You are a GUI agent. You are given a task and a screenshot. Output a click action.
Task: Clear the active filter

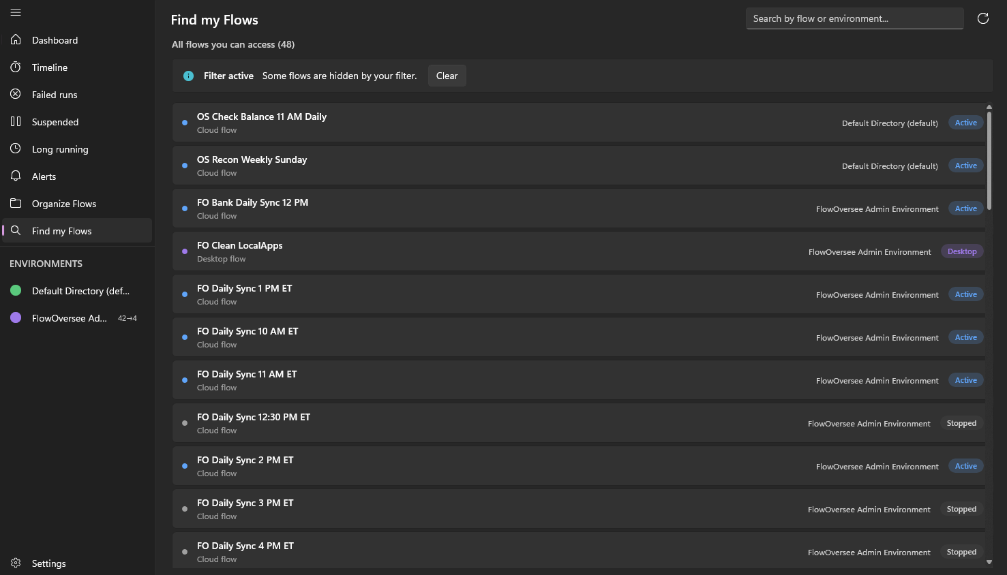(x=447, y=76)
